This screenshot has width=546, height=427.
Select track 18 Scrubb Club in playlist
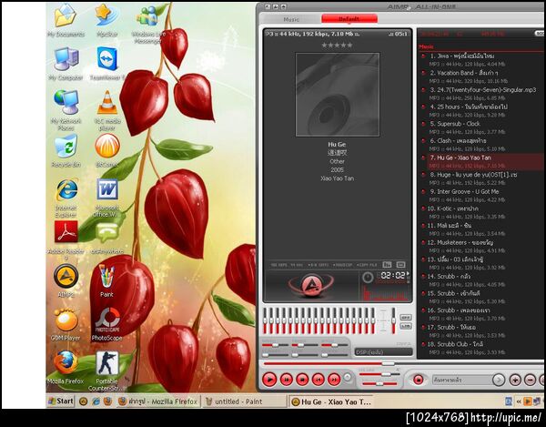pos(482,348)
